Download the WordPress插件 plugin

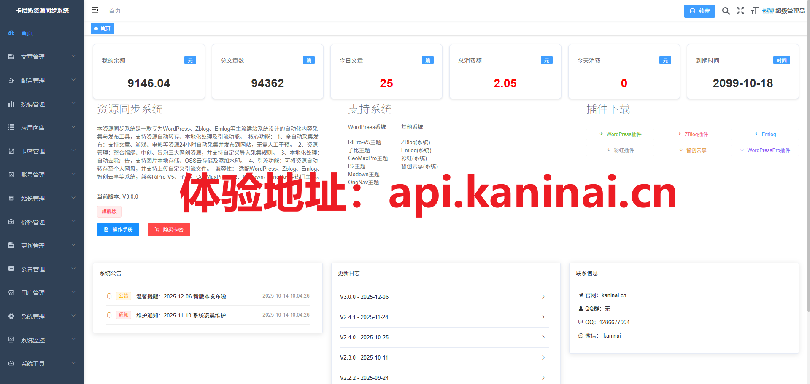point(620,134)
